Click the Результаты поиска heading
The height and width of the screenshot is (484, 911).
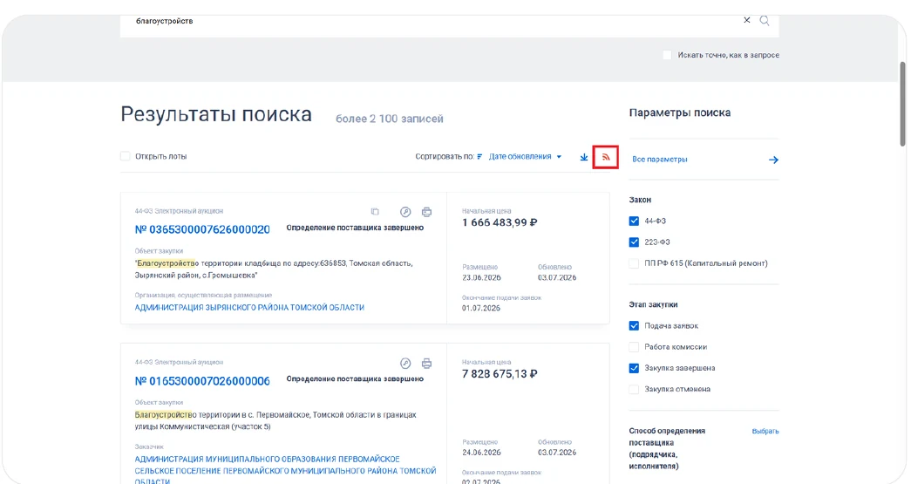pyautogui.click(x=216, y=114)
